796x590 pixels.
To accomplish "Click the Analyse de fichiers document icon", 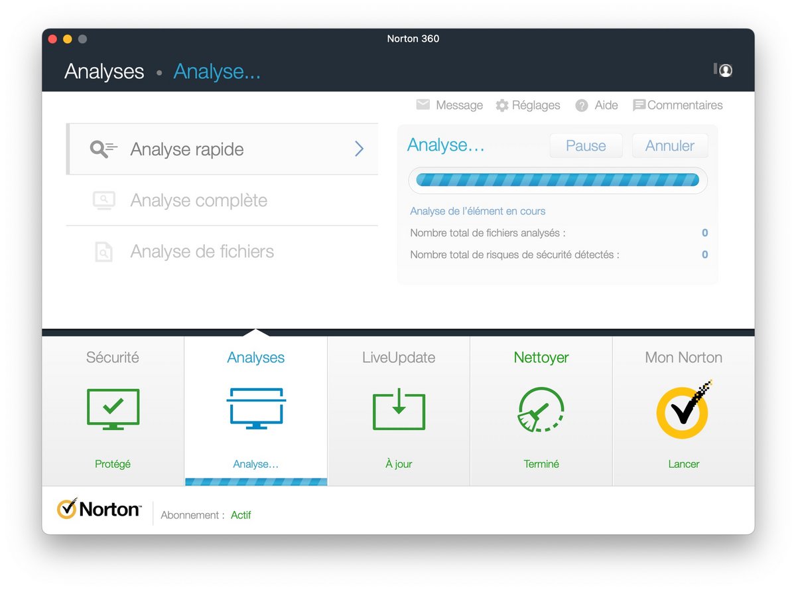I will tap(103, 252).
